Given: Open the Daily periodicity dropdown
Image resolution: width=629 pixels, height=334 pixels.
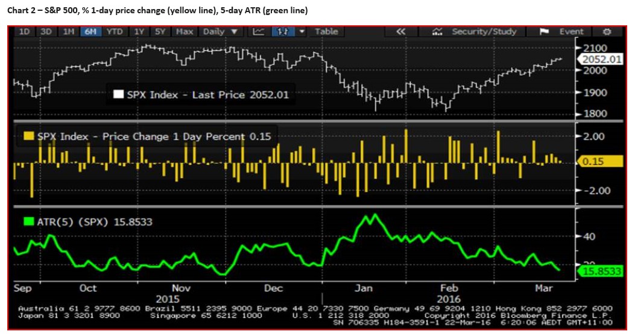Looking at the screenshot, I should (x=220, y=32).
